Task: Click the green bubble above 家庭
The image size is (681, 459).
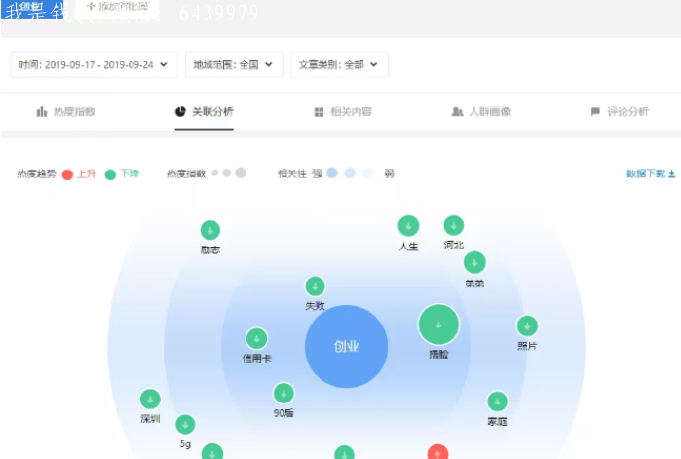Action: (x=497, y=402)
